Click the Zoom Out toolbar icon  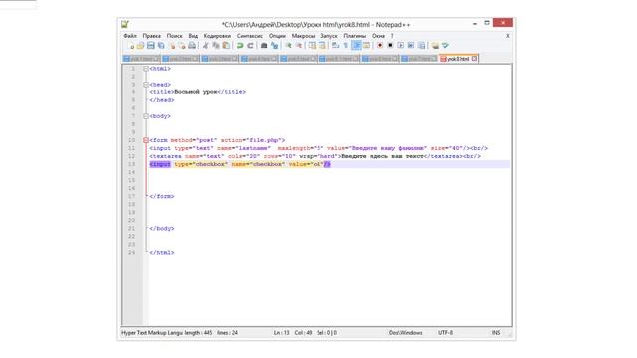(x=299, y=46)
